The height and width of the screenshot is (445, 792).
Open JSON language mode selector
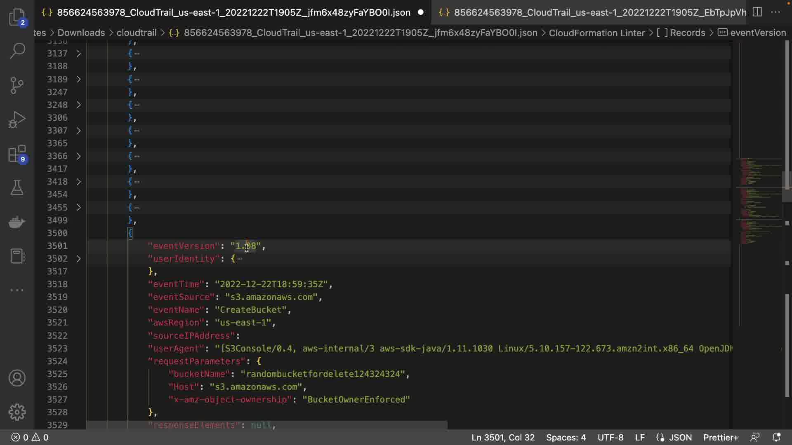coord(680,437)
